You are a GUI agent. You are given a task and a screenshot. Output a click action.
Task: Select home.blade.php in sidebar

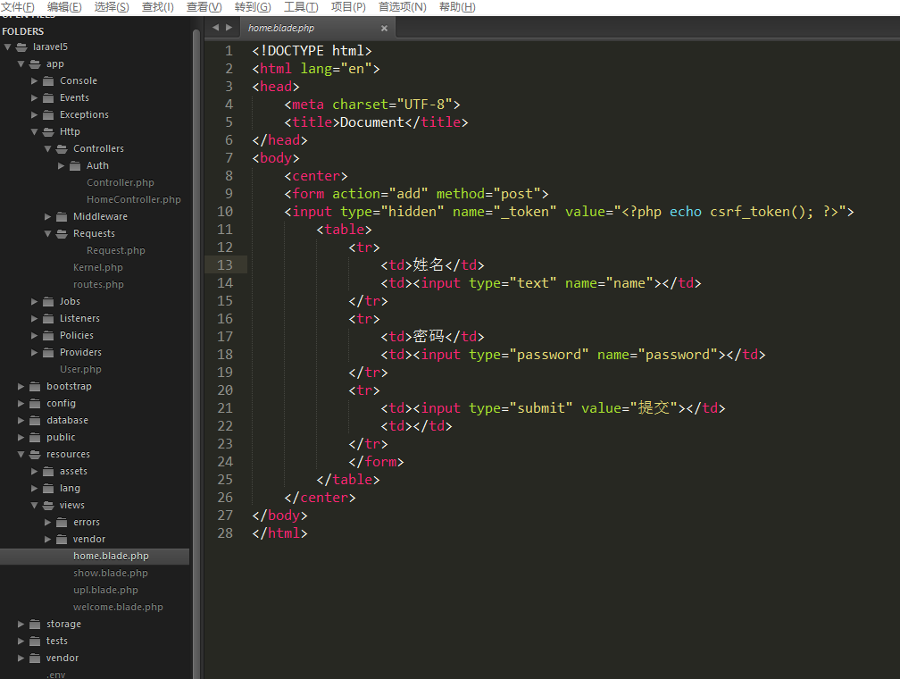pos(95,556)
